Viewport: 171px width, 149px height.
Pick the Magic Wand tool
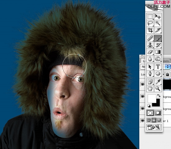pyautogui.click(x=158, y=23)
